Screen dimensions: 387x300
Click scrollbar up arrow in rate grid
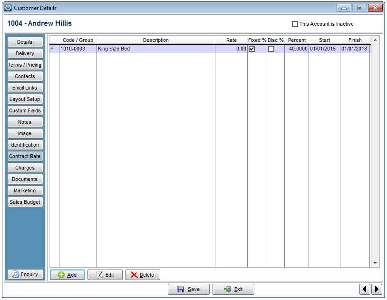(375, 40)
